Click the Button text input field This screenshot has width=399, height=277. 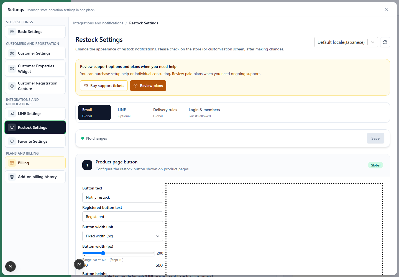pyautogui.click(x=123, y=197)
